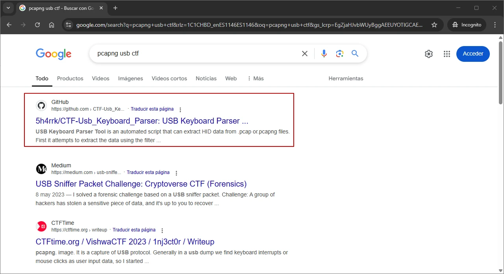Click Traducir esta página for Medium result
The width and height of the screenshot is (504, 274).
[x=148, y=172]
